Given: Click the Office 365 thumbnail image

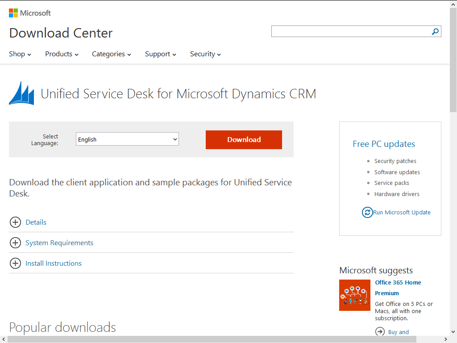Looking at the screenshot, I should click(355, 295).
